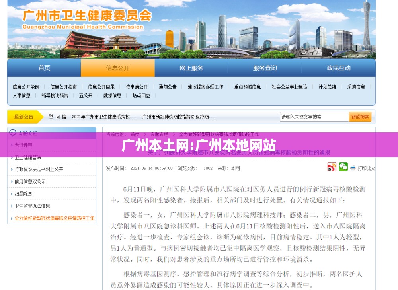Click 重点领域信息 link
This screenshot has height=290, width=398.
248,87
